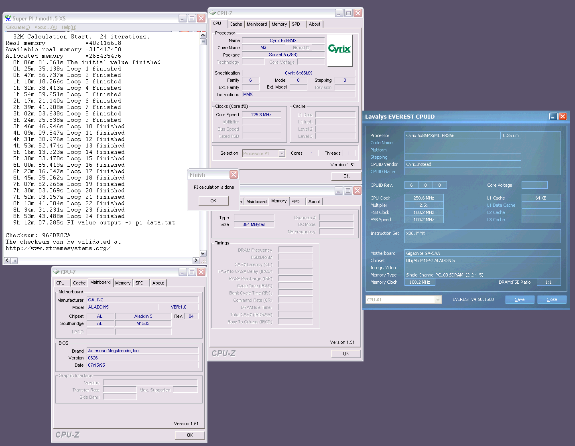
Task: Close the Super PI window
Action: [x=201, y=18]
